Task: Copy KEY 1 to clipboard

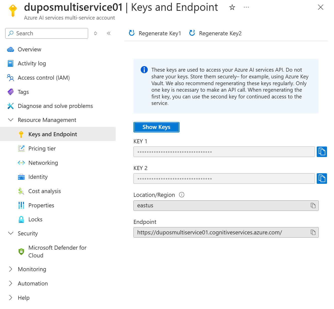Action: [322, 152]
